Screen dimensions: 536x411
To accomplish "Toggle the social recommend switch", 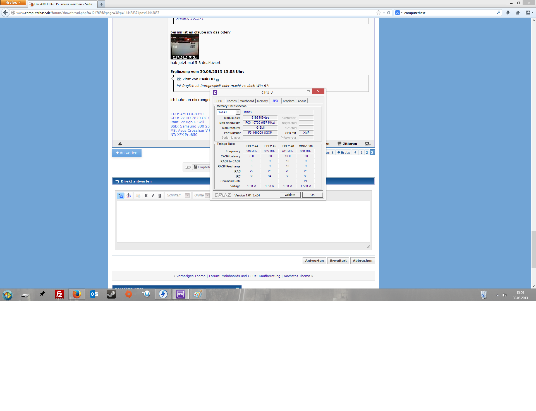I will (x=188, y=167).
